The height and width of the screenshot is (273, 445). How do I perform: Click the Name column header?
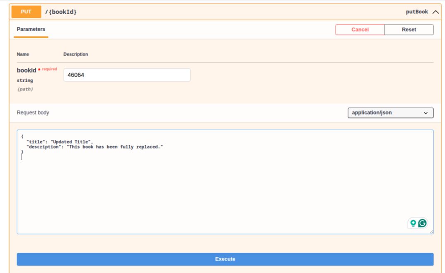(x=23, y=54)
